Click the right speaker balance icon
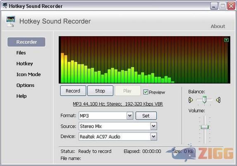 (218, 100)
